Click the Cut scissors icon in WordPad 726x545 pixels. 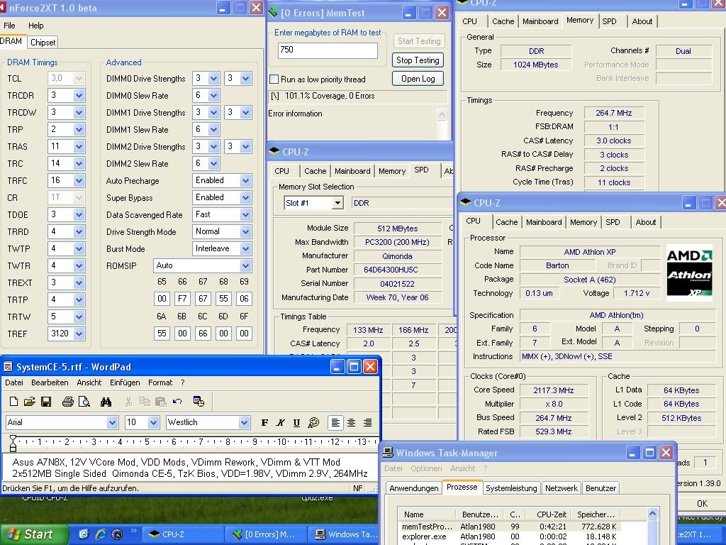click(129, 402)
